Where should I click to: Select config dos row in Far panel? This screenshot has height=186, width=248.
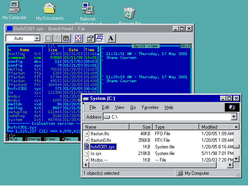(52, 62)
